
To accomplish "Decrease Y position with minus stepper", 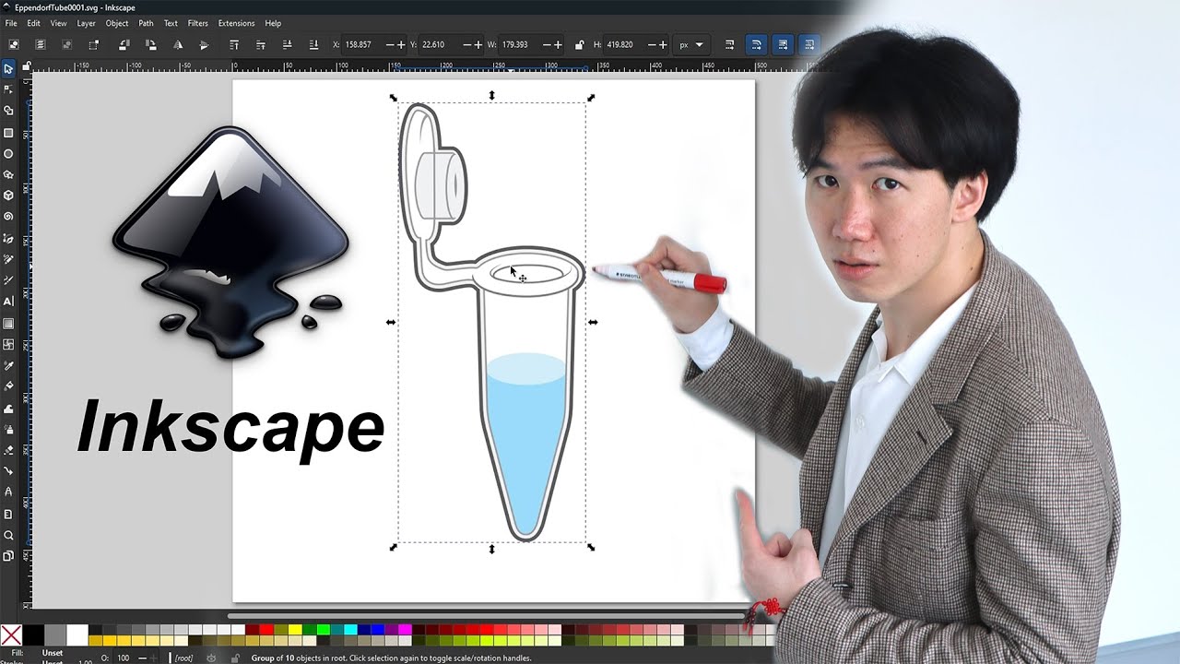I will point(467,44).
